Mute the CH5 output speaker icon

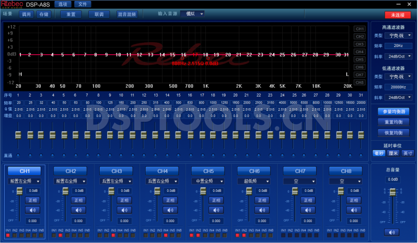(x=216, y=210)
